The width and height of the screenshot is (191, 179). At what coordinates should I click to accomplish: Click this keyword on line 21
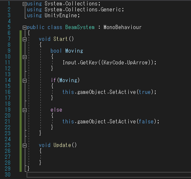point(68,121)
